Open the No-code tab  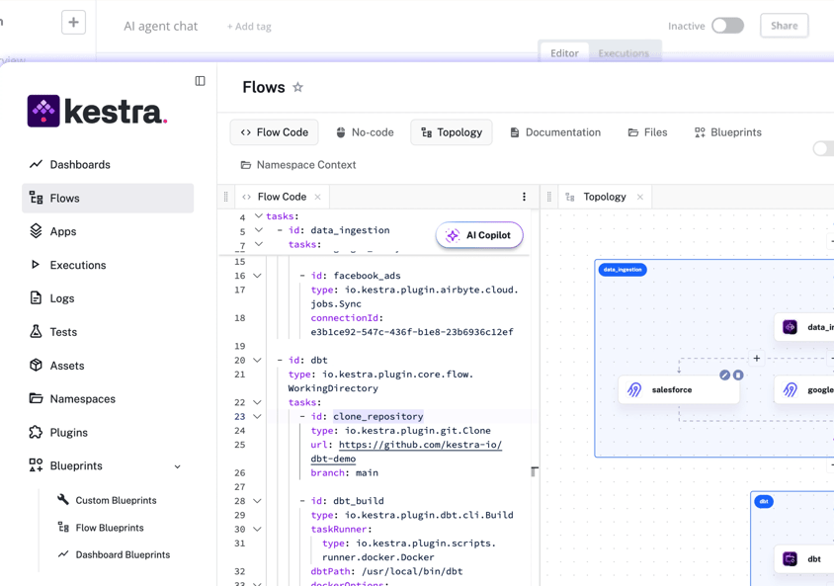point(365,132)
